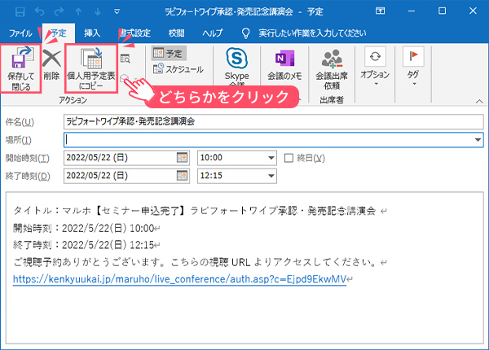Go to previous item (up arrow)
Image resolution: width=489 pixels, height=350 pixels.
point(78,12)
